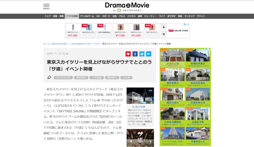Go to トップ in navigation bar

click(x=48, y=16)
